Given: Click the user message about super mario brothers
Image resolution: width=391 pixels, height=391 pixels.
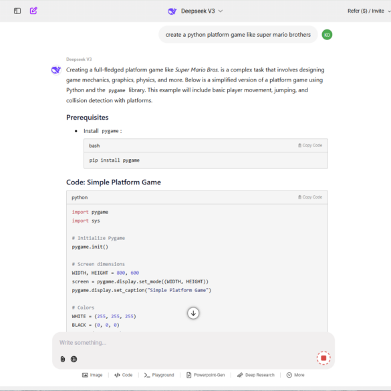Looking at the screenshot, I should (x=238, y=35).
